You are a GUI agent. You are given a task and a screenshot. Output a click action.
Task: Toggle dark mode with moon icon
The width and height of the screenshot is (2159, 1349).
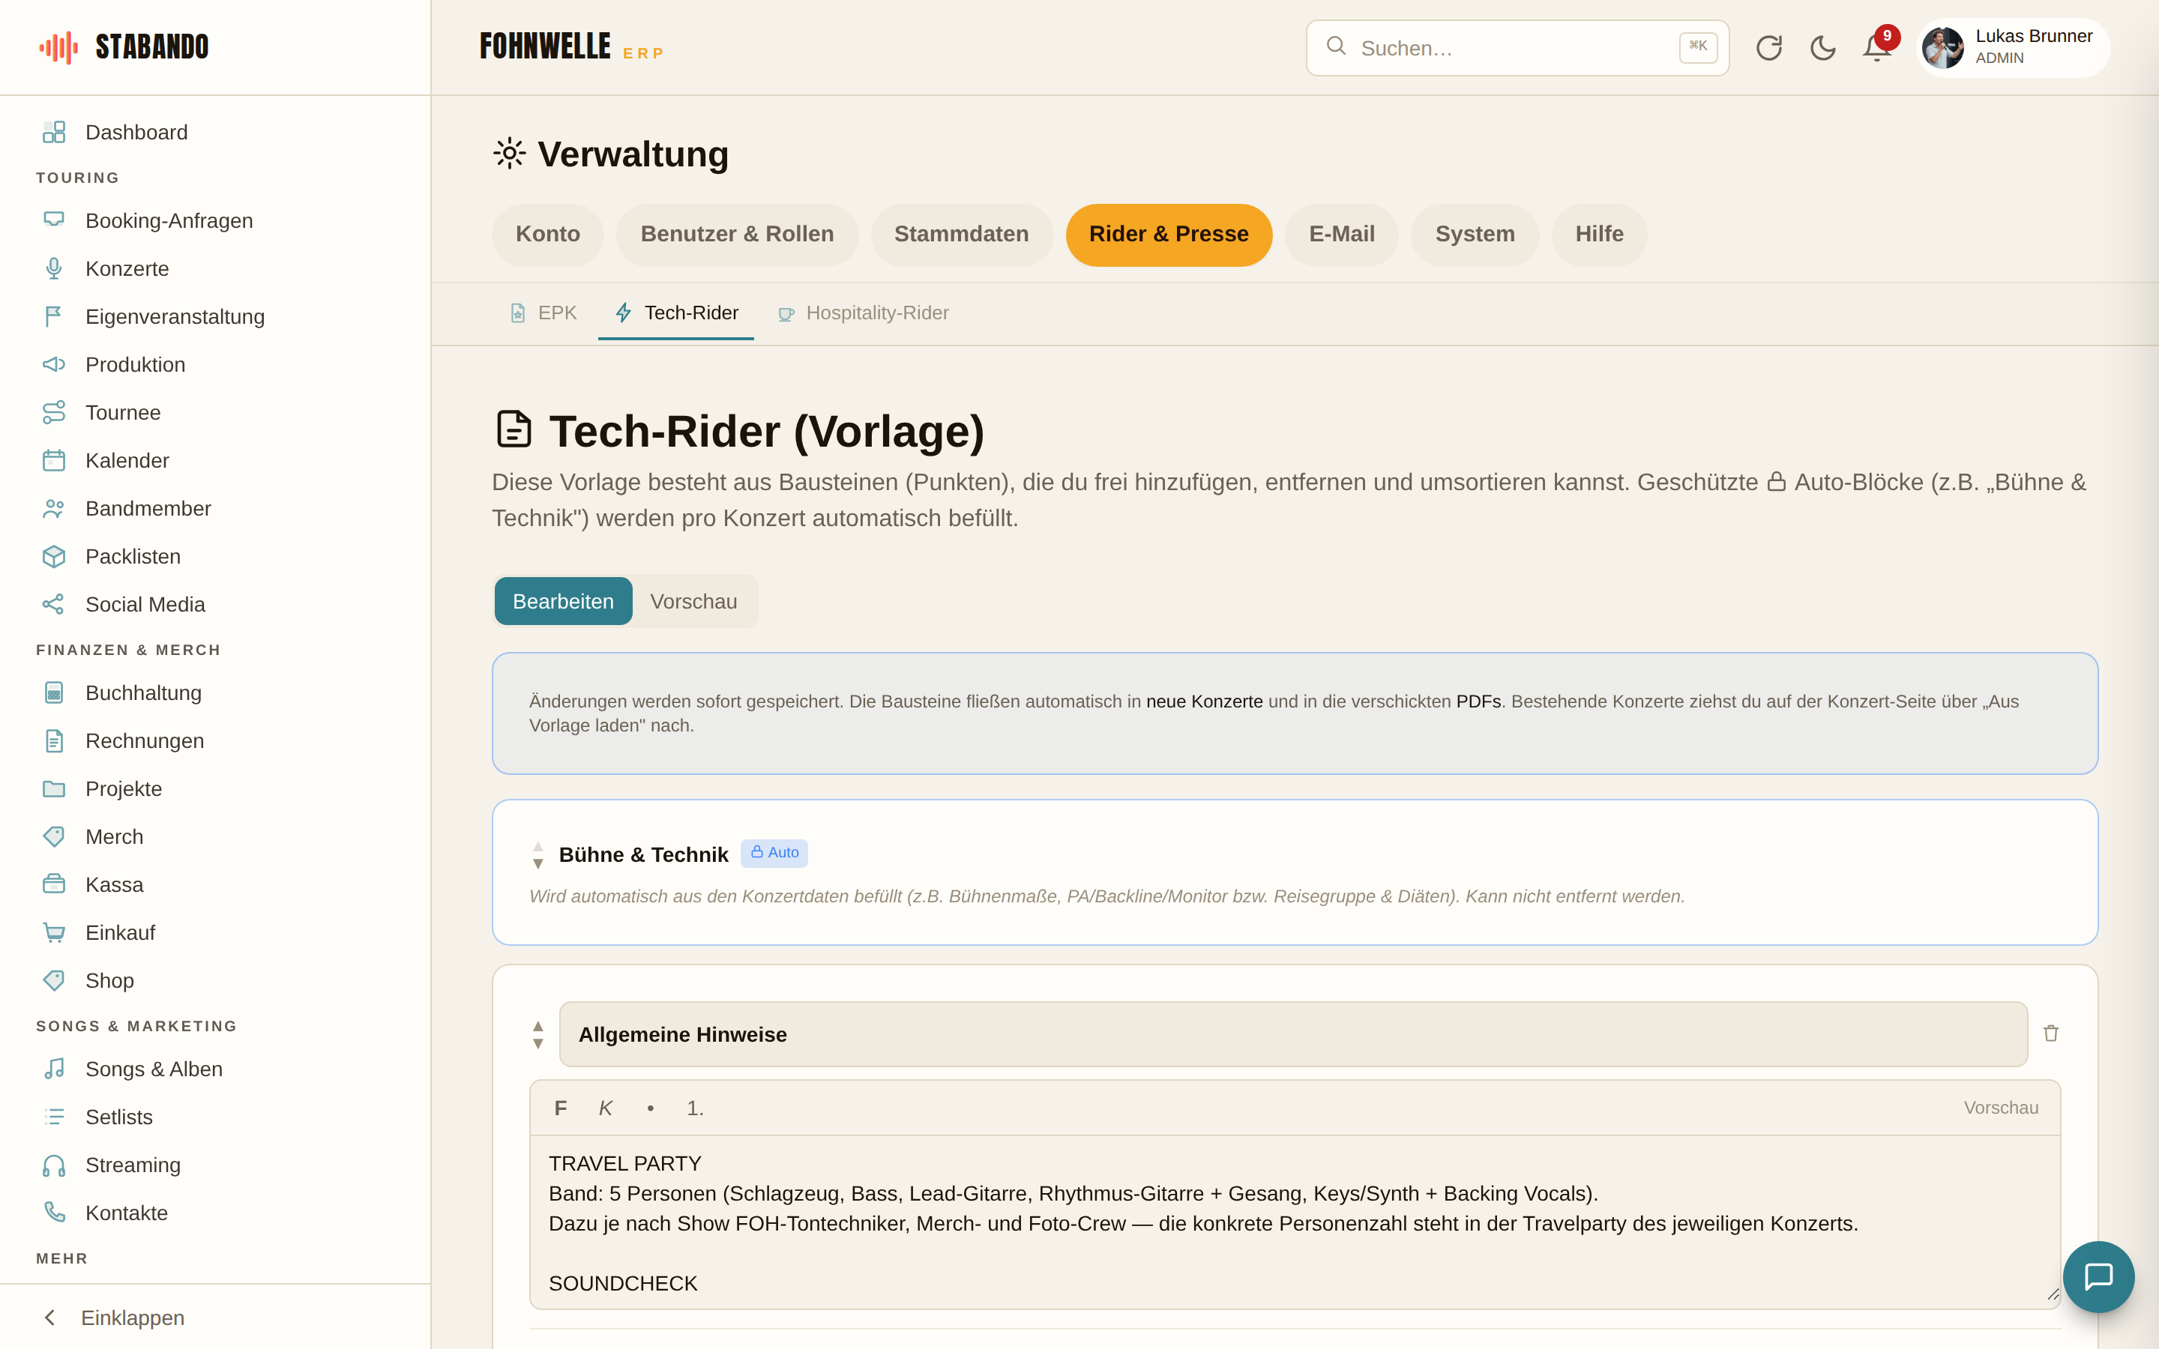tap(1822, 47)
